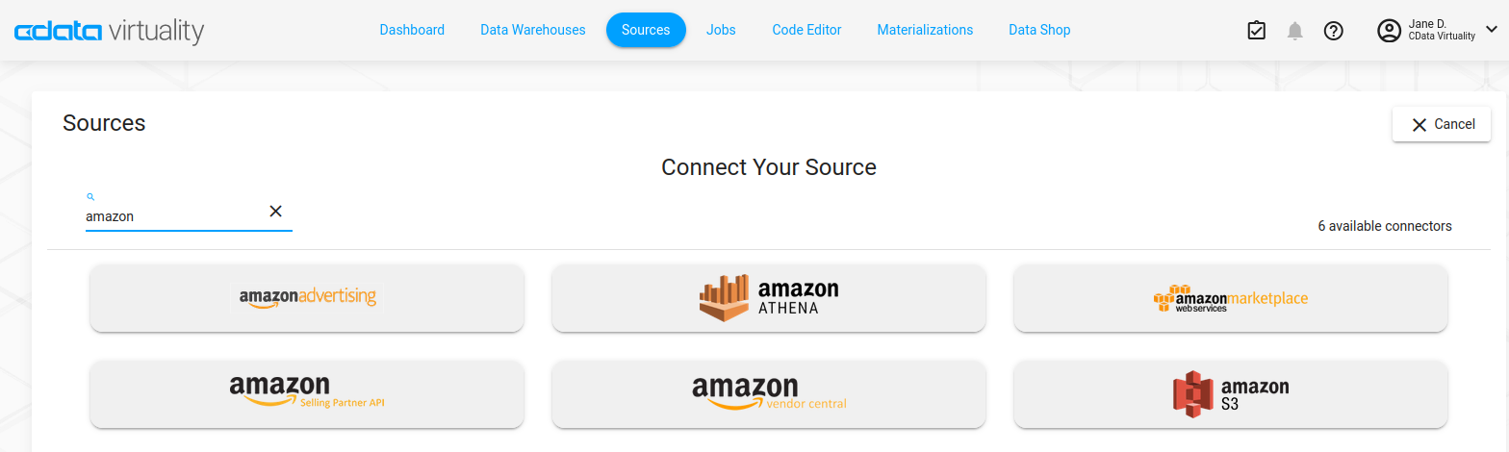This screenshot has height=452, width=1509.
Task: Open the Code Editor tab
Action: 806,30
